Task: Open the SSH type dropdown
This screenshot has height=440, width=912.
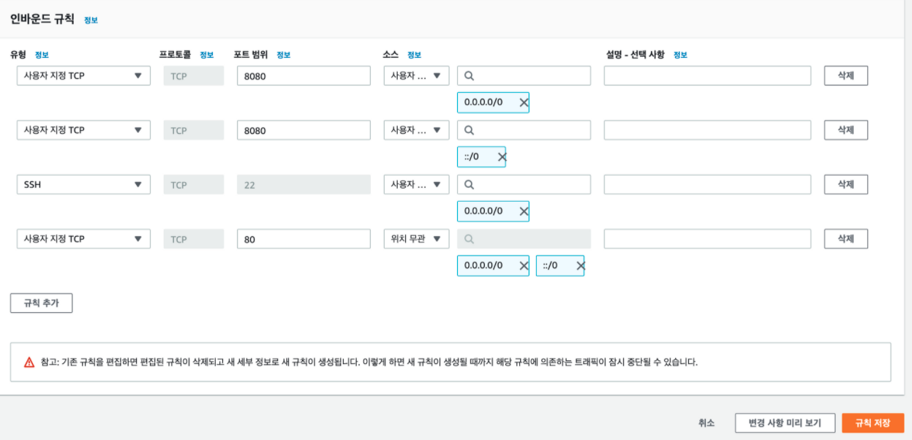Action: click(x=83, y=185)
